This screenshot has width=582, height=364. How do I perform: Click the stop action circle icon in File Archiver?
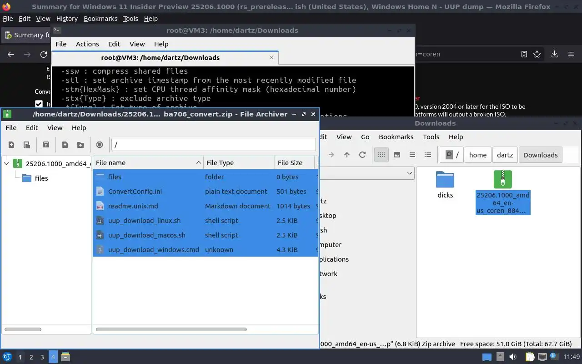point(100,145)
